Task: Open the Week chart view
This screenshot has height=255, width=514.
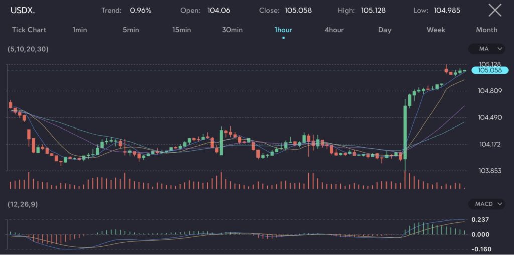Action: [436, 30]
